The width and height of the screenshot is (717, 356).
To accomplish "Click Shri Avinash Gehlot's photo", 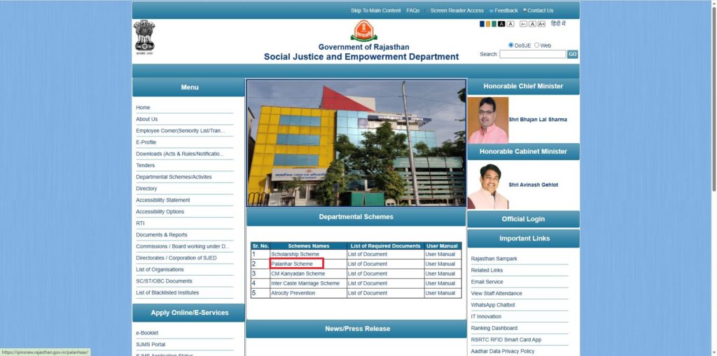I will coord(487,186).
